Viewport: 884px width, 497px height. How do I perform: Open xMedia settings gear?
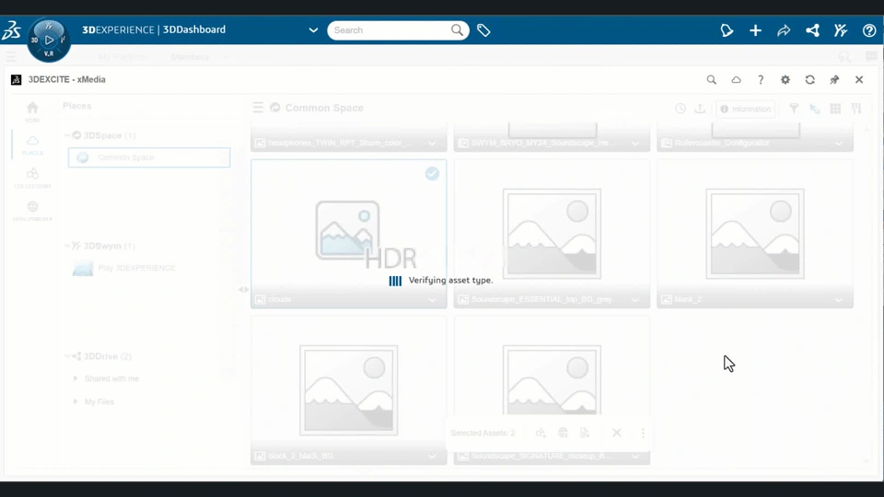pyautogui.click(x=785, y=80)
